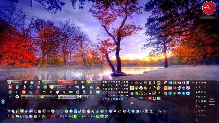Screen dimensions: 219x123
Task: Click the red alarm clock icon
Action: coord(24,92)
